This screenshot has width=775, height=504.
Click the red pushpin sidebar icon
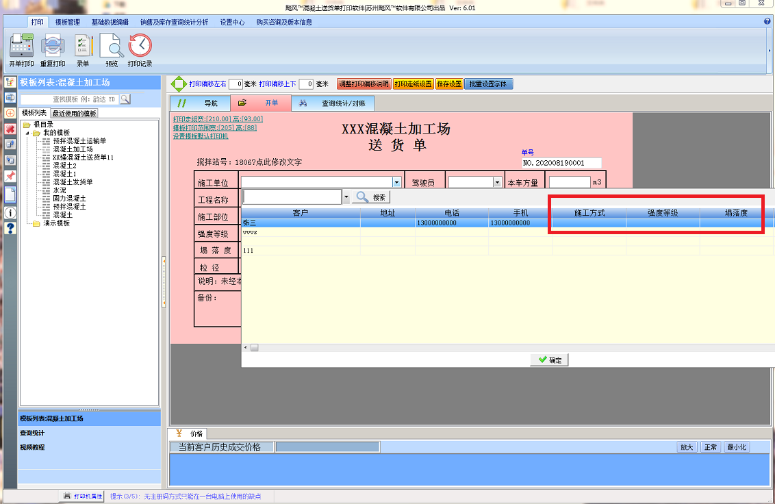(10, 177)
